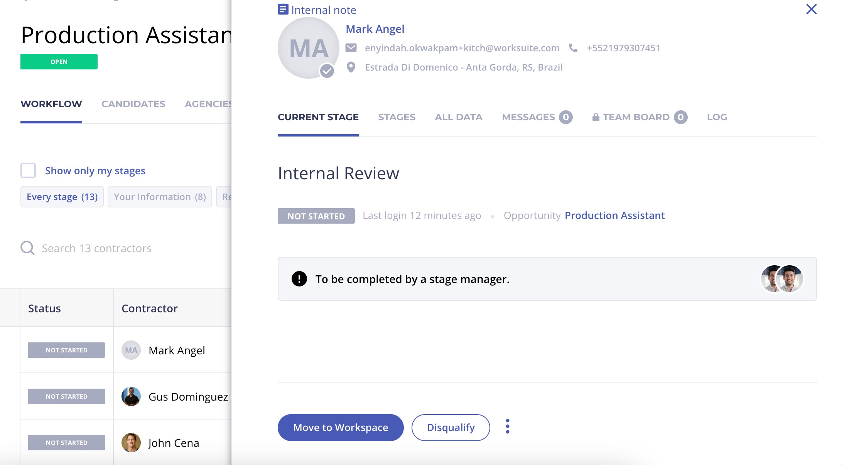Click the search magnifier icon
Image resolution: width=854 pixels, height=465 pixels.
(x=27, y=248)
